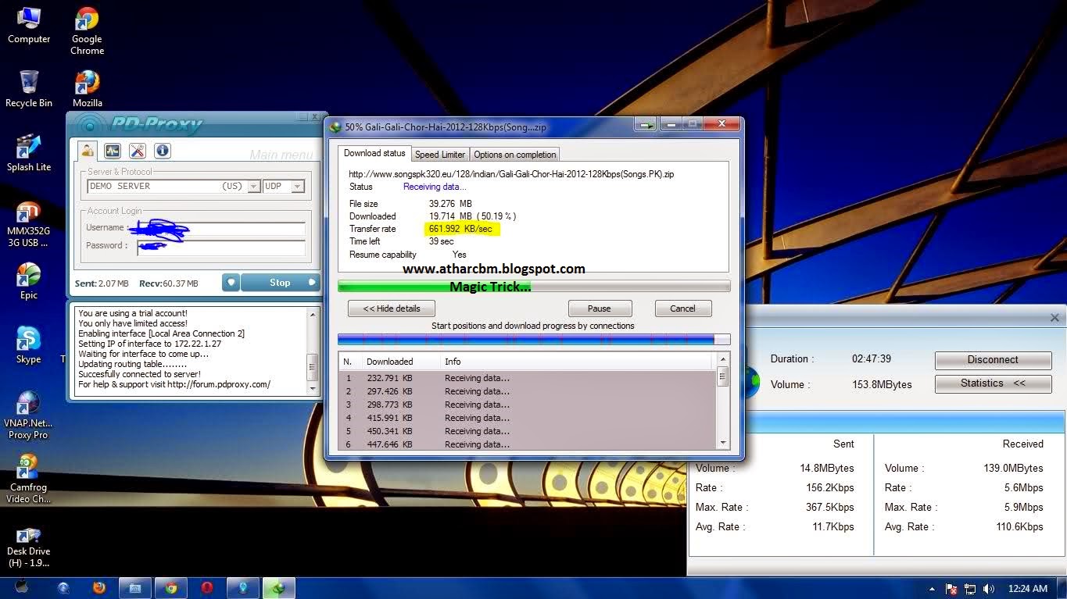The image size is (1067, 599).
Task: Switch to IDM via its taskbar icon
Action: pyautogui.click(x=279, y=588)
